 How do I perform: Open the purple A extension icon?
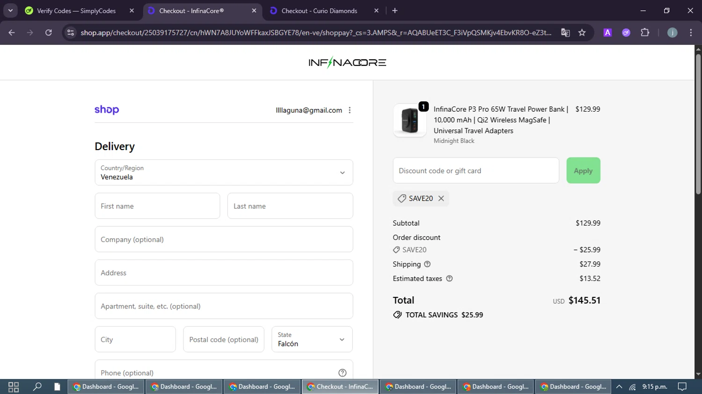click(x=607, y=33)
